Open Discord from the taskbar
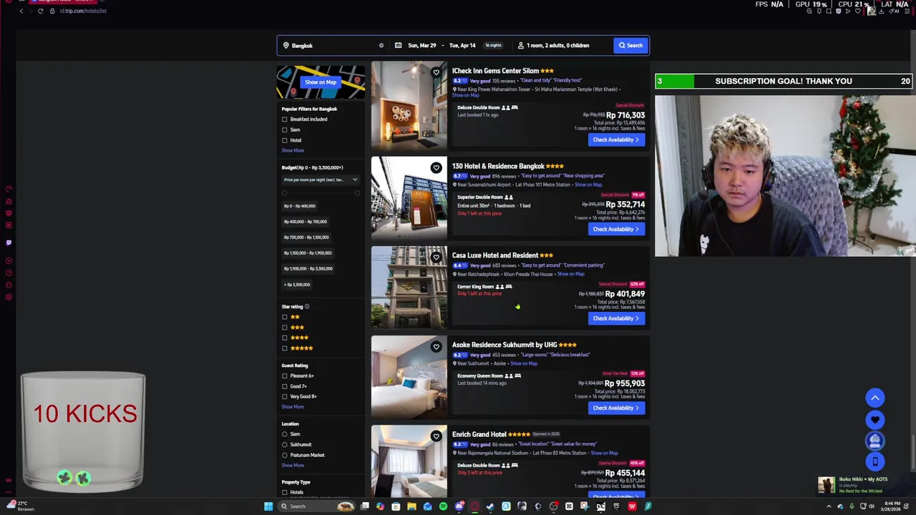The height and width of the screenshot is (515, 916). 459,506
